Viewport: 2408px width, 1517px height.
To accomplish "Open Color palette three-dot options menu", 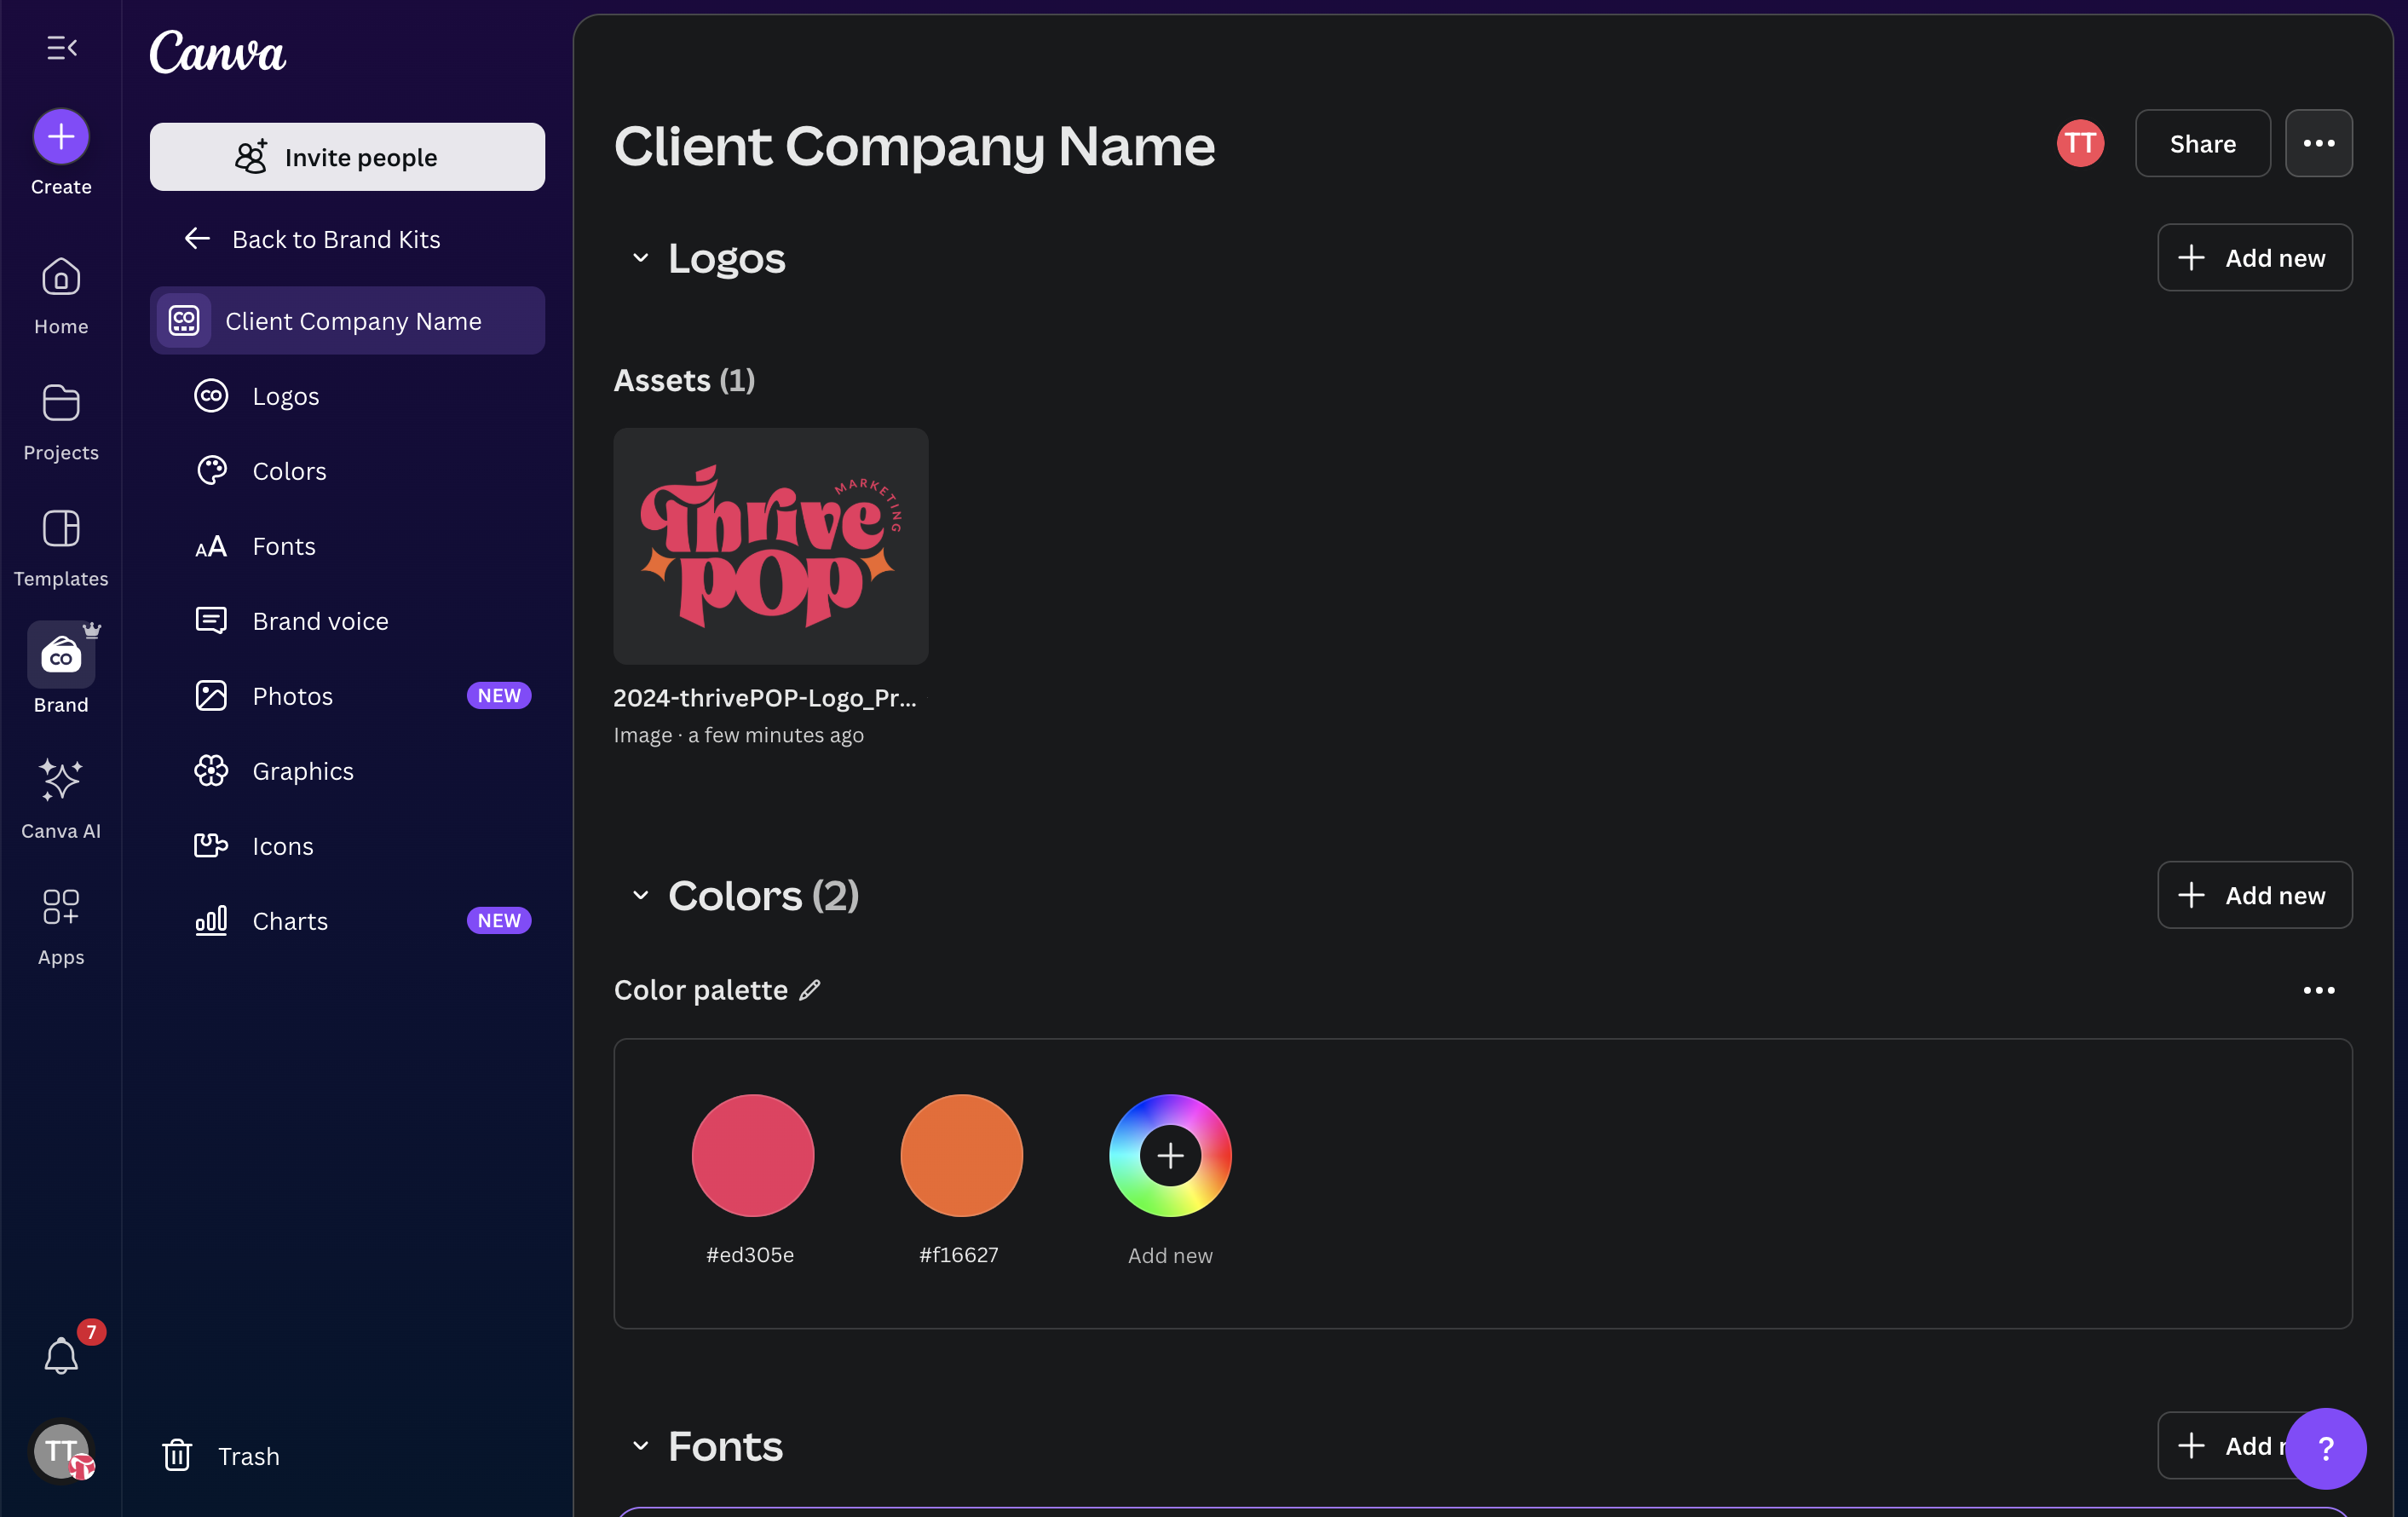I will pos(2319,990).
